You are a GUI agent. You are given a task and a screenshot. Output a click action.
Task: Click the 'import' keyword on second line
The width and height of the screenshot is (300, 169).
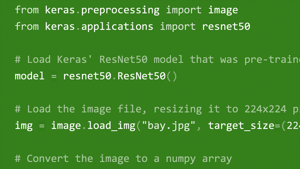pyautogui.click(x=178, y=26)
